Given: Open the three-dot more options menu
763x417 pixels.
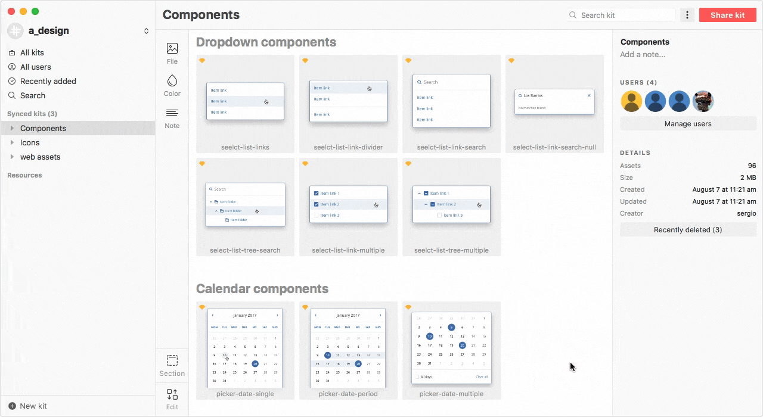Looking at the screenshot, I should [x=687, y=15].
